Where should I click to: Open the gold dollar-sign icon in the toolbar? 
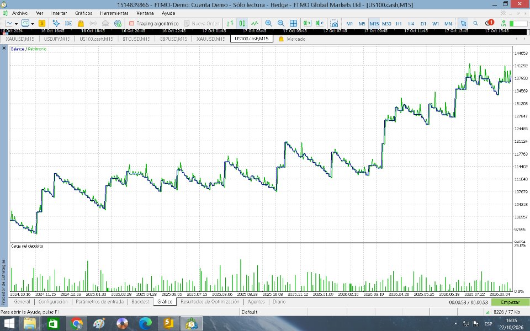tap(42, 23)
